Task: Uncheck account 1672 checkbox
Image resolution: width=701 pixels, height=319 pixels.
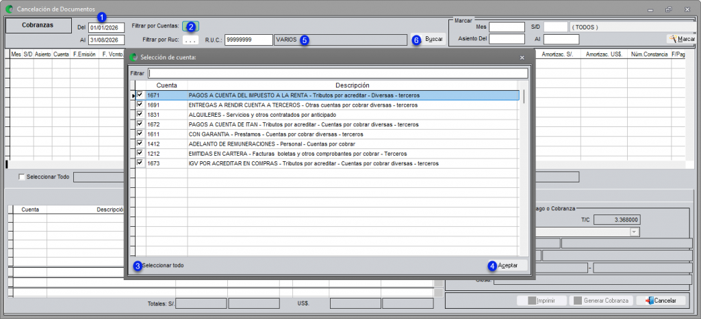Action: click(x=140, y=124)
